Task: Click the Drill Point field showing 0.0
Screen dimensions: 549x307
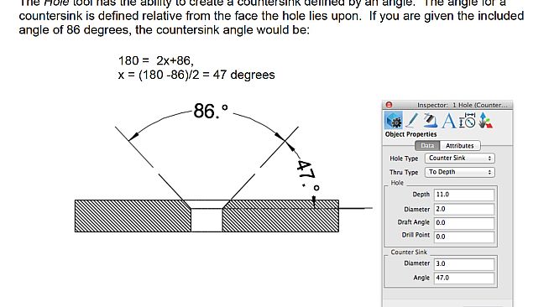Action: pyautogui.click(x=464, y=237)
